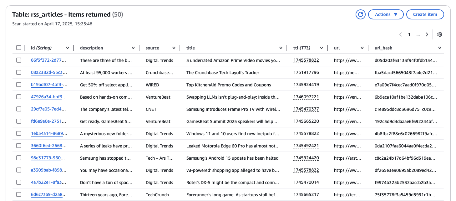This screenshot has width=456, height=201.
Task: Open item 4a7b22e1-8fa3 link
Action: [49, 183]
